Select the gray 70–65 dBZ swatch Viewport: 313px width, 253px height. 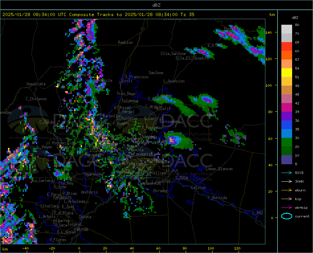[x=287, y=38]
